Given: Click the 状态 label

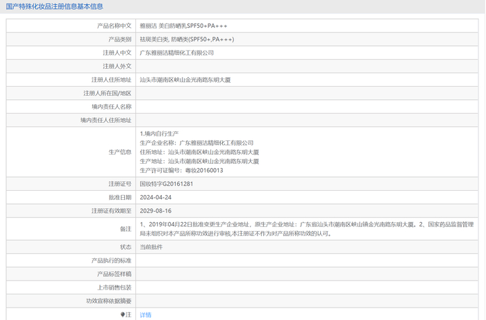Looking at the screenshot, I should (x=126, y=247).
